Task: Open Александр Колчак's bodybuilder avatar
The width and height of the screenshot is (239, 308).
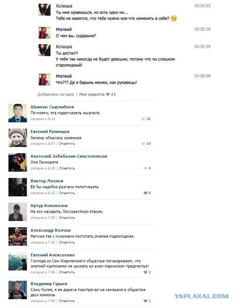Action: (18, 237)
